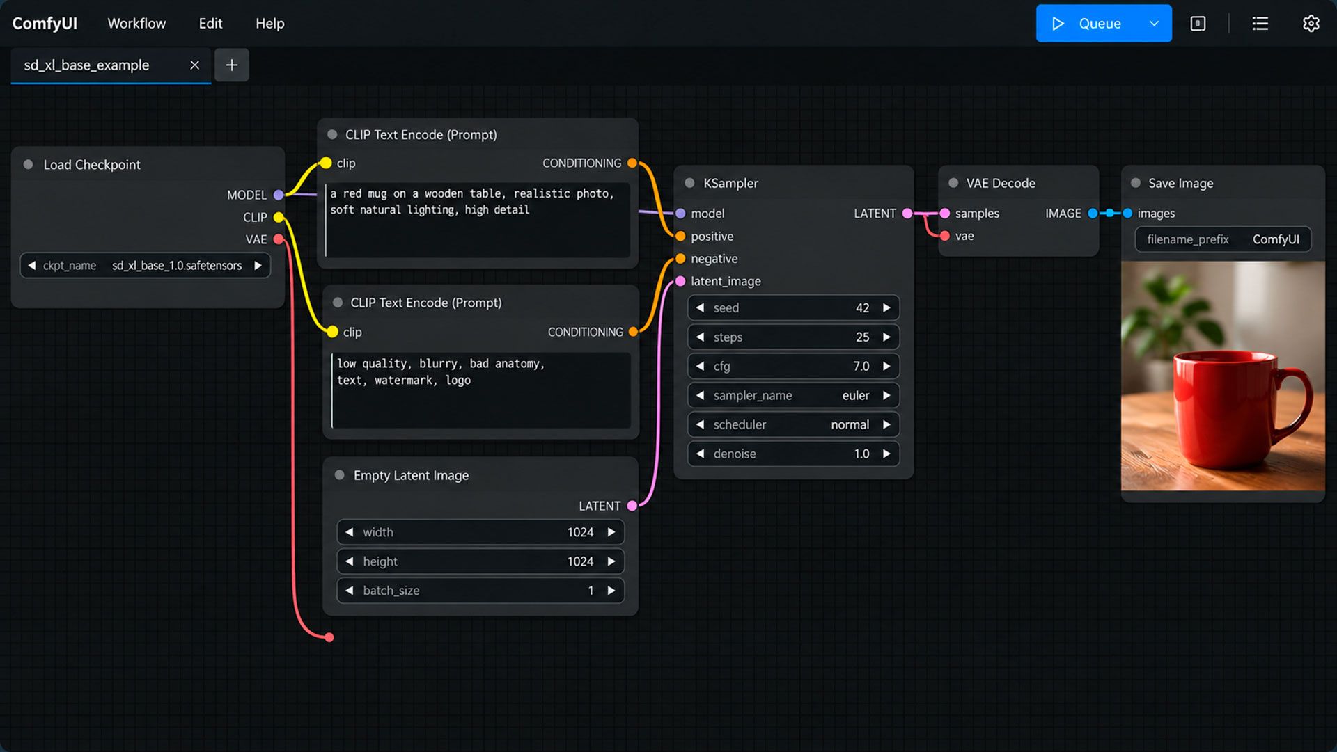Open the Workflow menu
The image size is (1337, 752).
(136, 24)
